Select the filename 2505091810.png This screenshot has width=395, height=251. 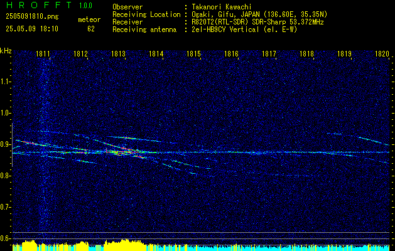click(32, 17)
